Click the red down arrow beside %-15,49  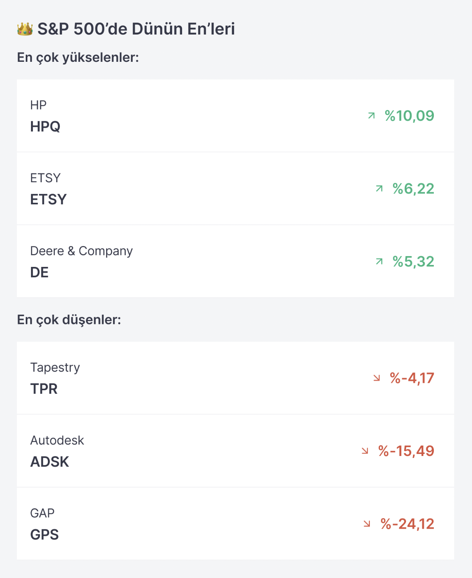pos(365,451)
